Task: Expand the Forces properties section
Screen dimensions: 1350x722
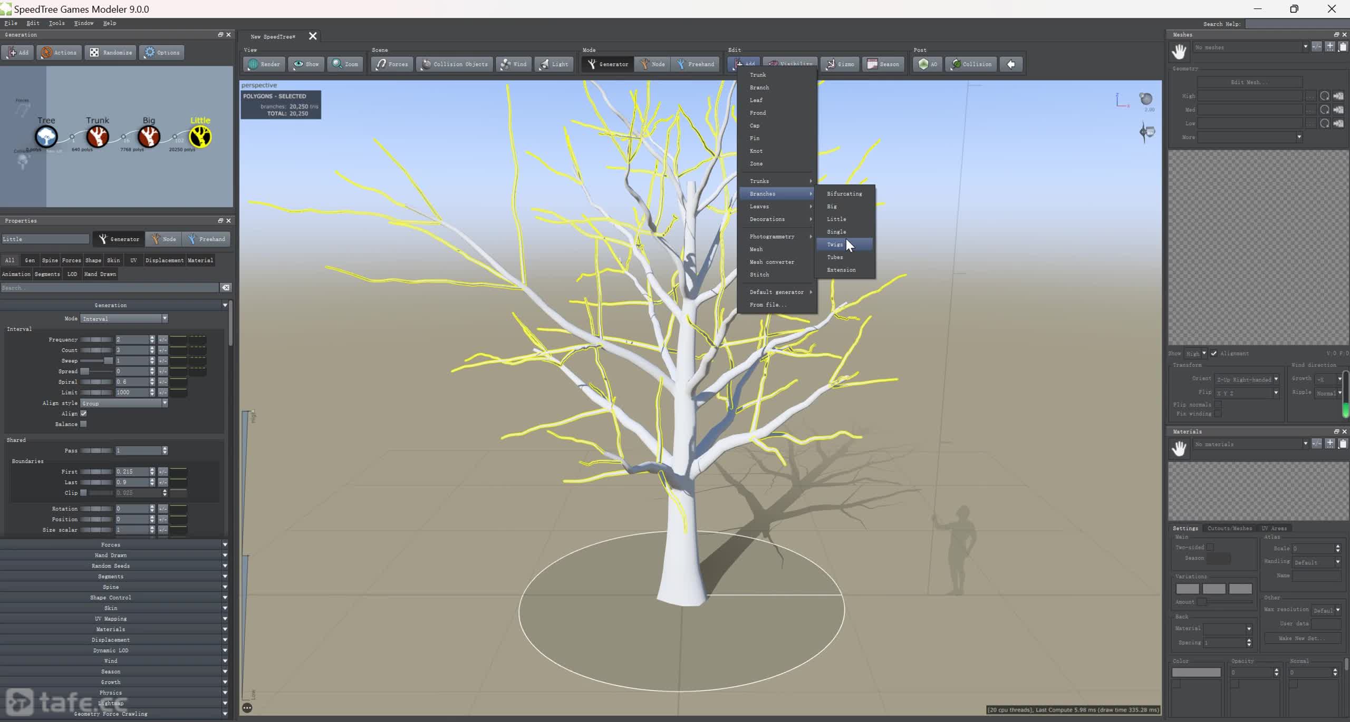Action: click(x=114, y=545)
